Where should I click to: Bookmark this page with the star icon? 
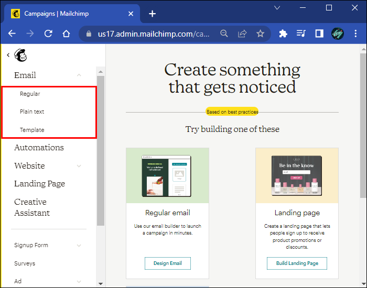pyautogui.click(x=260, y=34)
